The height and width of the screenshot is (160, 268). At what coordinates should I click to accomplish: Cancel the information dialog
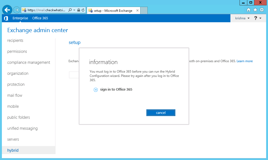161,113
